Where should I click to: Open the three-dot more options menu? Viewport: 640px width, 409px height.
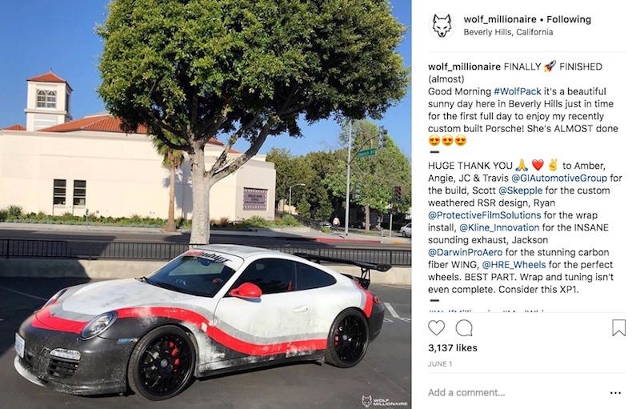(x=615, y=393)
